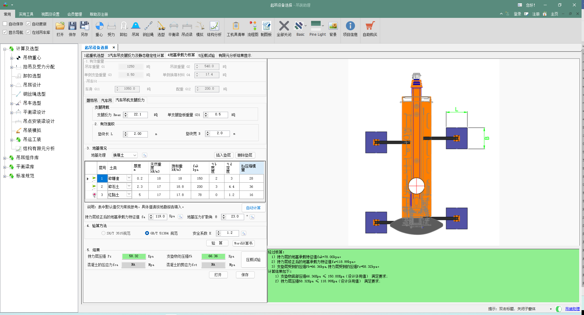
Task: Open soil type dropdown for 碎矿渣 row
Action: (129, 177)
